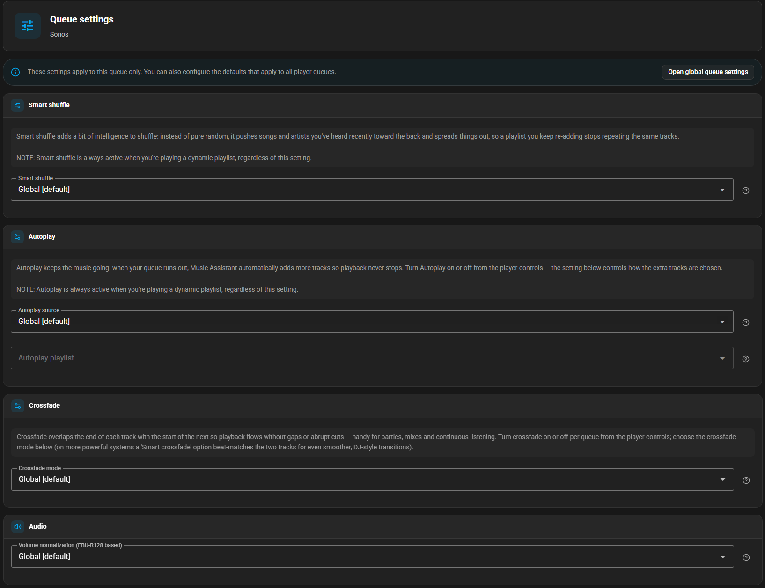Open help for the Smart shuffle setting
This screenshot has height=588, width=765.
(746, 191)
